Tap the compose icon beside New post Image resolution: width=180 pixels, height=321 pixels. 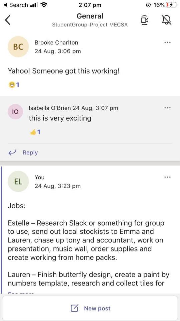click(x=74, y=308)
